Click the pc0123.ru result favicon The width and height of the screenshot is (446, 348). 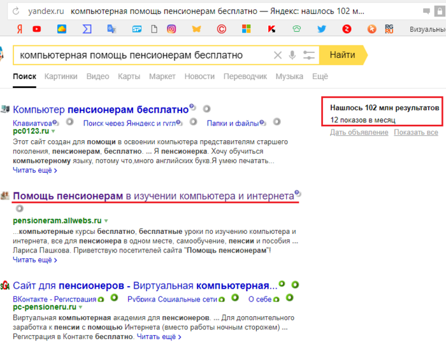[x=5, y=109]
